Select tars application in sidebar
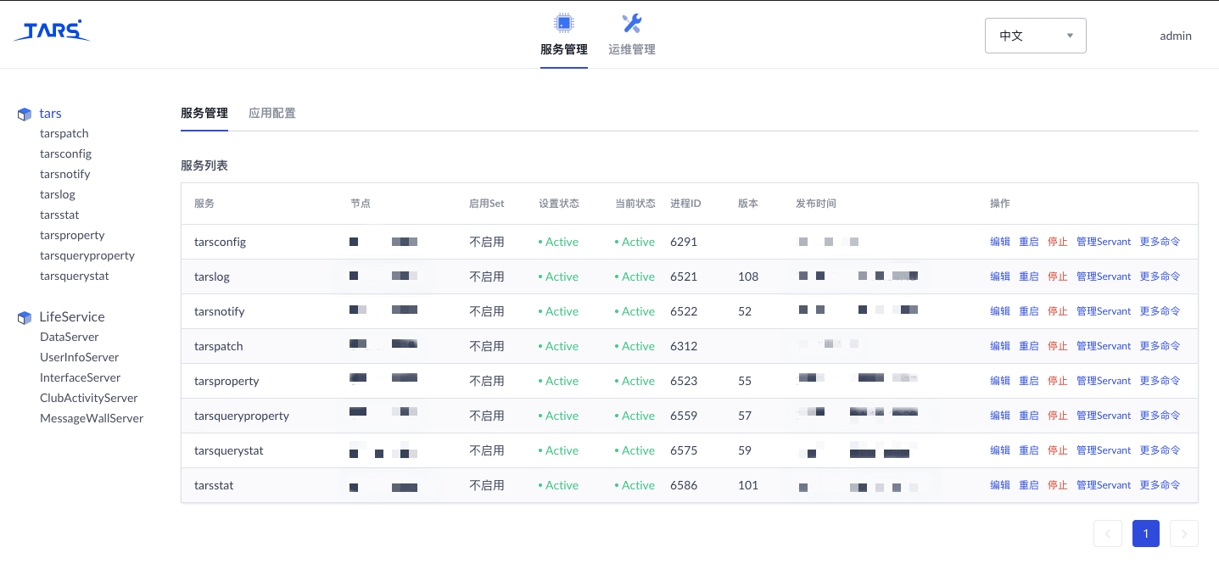Screen dimensions: 1219x581 point(50,113)
